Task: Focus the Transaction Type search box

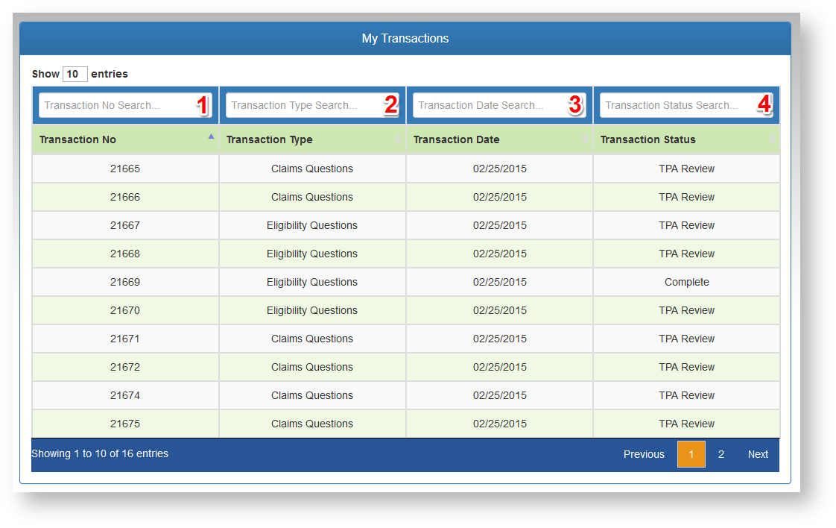Action: click(x=312, y=105)
